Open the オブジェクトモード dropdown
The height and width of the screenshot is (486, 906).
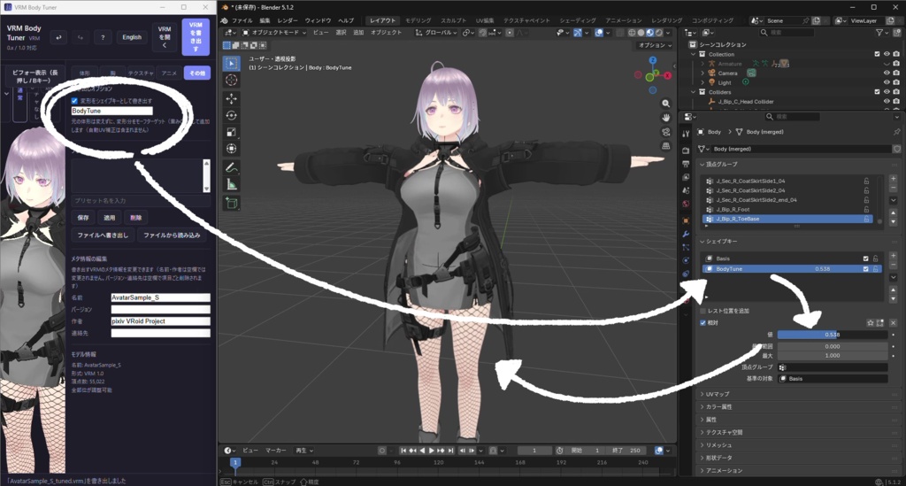coord(273,33)
